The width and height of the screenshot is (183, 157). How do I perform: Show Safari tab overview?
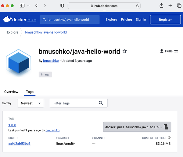point(179,5)
